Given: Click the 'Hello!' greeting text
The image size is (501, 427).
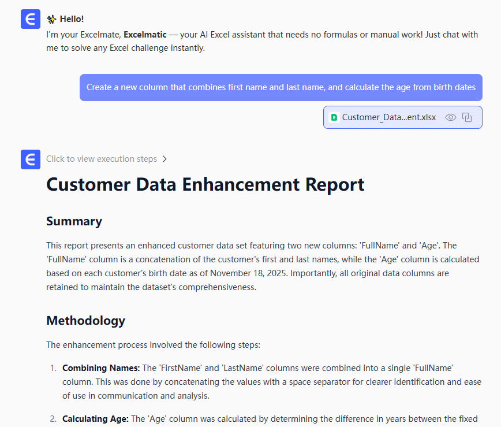Looking at the screenshot, I should [x=72, y=19].
